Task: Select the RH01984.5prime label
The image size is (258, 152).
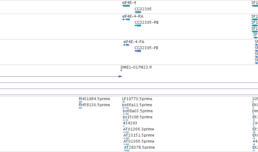Action: click(x=94, y=99)
